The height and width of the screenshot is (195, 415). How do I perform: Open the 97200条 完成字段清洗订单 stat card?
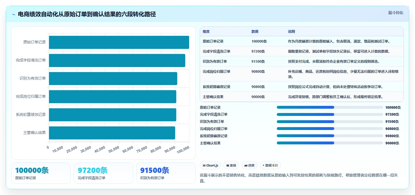pos(103,173)
